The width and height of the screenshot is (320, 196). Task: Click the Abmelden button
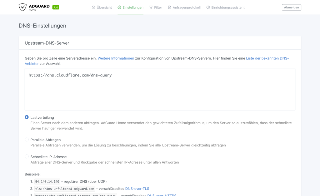(292, 7)
